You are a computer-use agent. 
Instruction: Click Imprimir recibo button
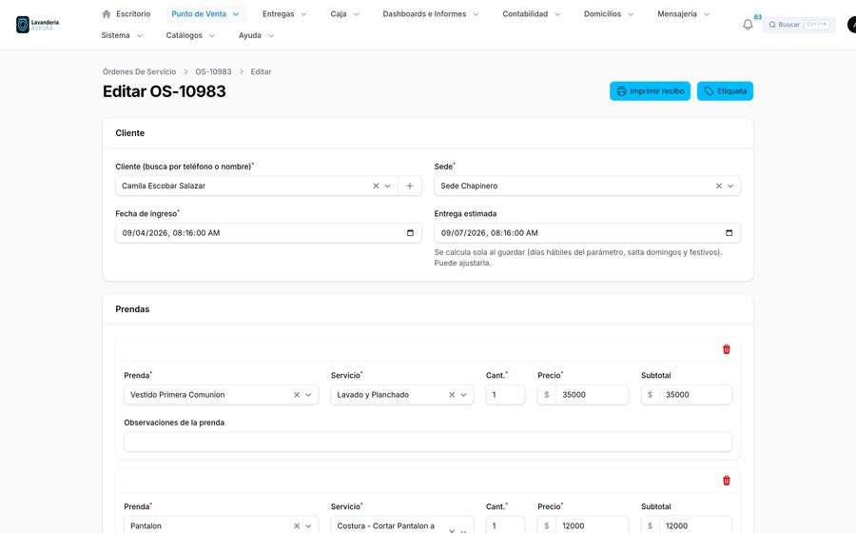click(x=650, y=91)
